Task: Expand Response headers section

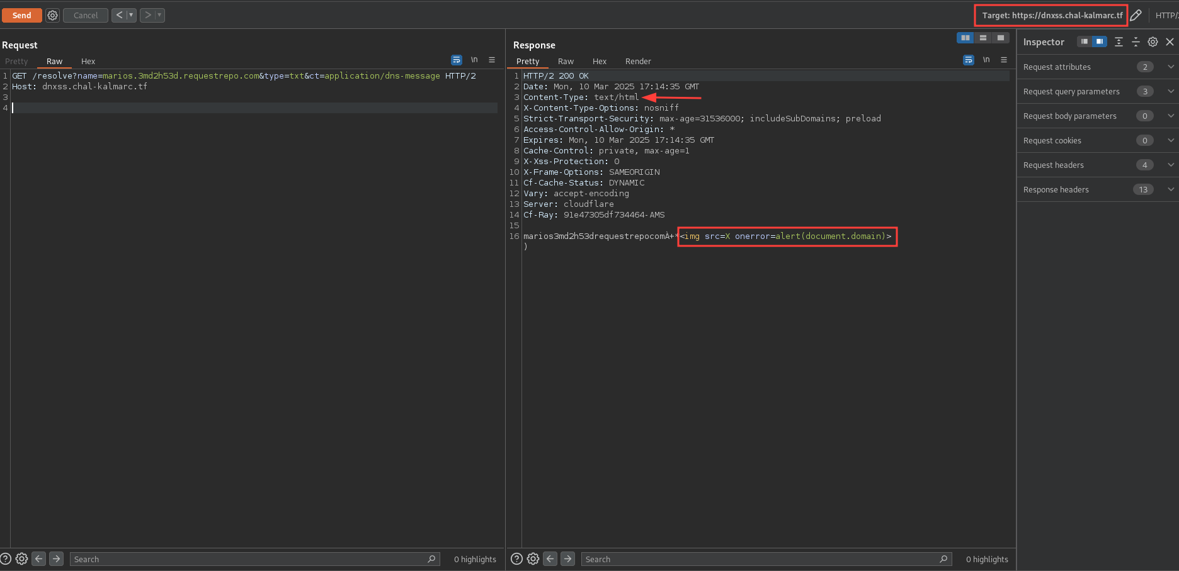Action: point(1170,189)
